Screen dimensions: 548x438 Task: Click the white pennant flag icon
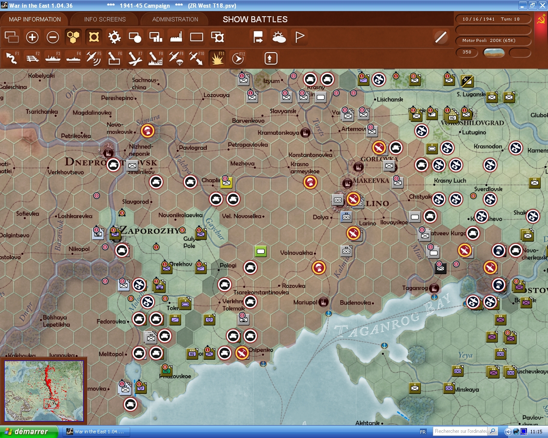pyautogui.click(x=299, y=37)
